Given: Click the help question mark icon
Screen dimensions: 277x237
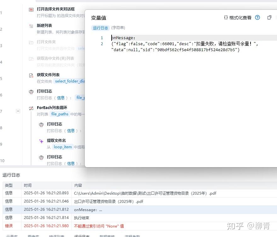Looking at the screenshot, I should click(x=257, y=18).
